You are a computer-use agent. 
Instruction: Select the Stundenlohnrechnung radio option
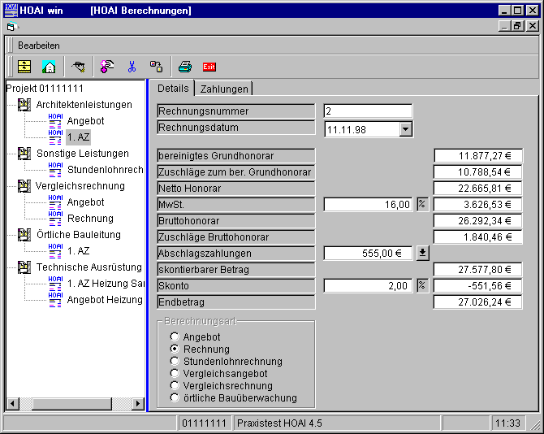[174, 362]
